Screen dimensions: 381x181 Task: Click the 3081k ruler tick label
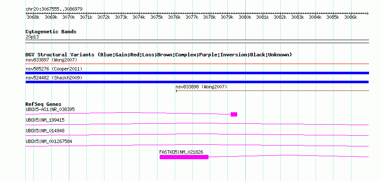pyautogui.click(x=262, y=18)
